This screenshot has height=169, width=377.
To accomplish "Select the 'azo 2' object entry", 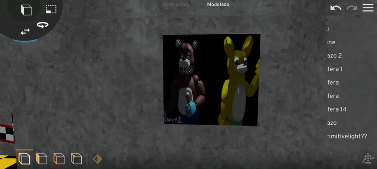I will click(x=334, y=56).
